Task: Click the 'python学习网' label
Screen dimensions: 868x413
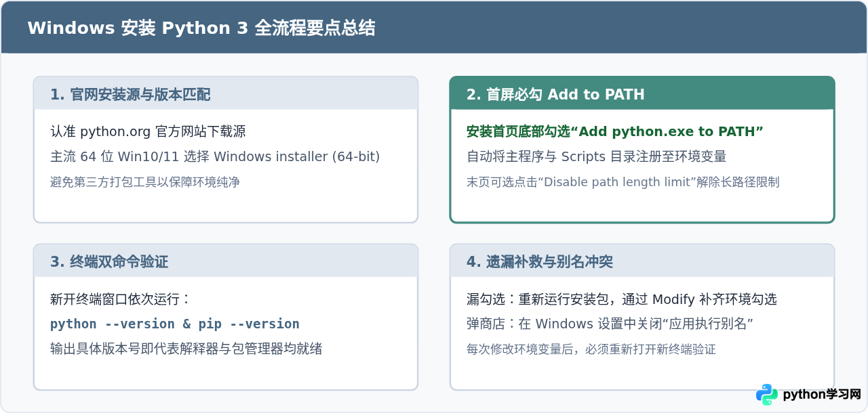Action: click(822, 395)
